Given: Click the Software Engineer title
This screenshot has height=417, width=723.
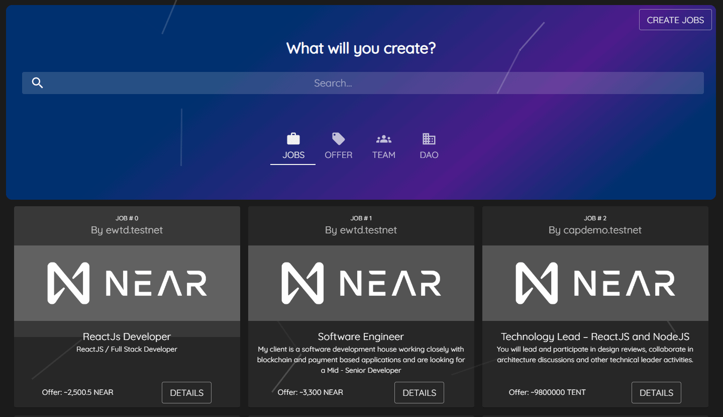Looking at the screenshot, I should [361, 337].
